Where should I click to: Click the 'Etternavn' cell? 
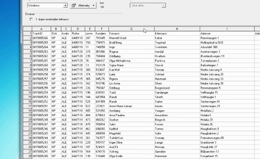tap(177, 34)
